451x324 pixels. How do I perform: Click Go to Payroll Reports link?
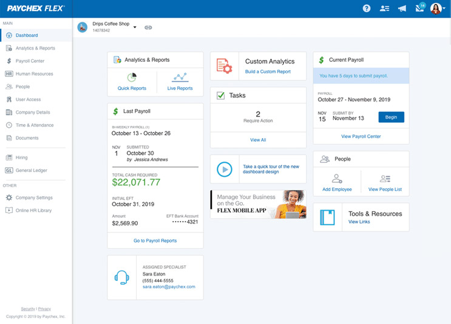155,241
